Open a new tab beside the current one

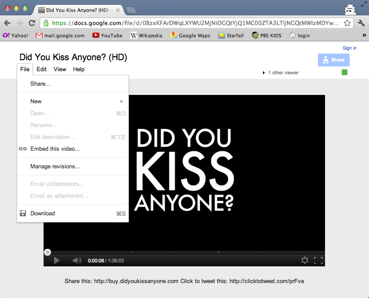131,10
